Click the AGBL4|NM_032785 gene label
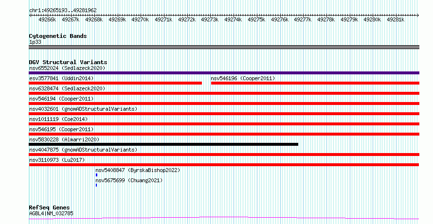Image resolution: width=433 pixels, height=224 pixels. point(51,213)
